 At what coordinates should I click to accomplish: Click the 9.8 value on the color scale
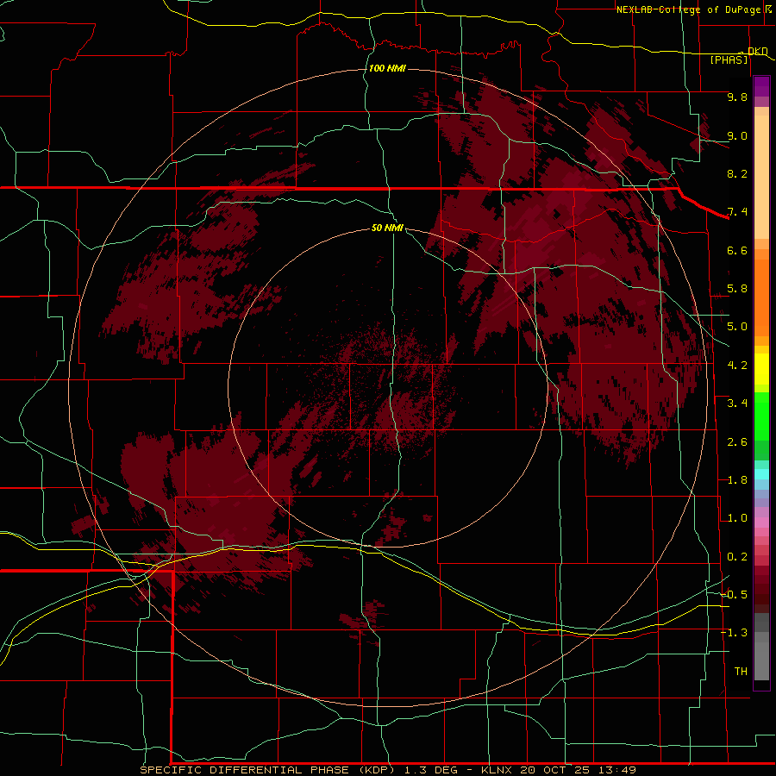click(737, 97)
